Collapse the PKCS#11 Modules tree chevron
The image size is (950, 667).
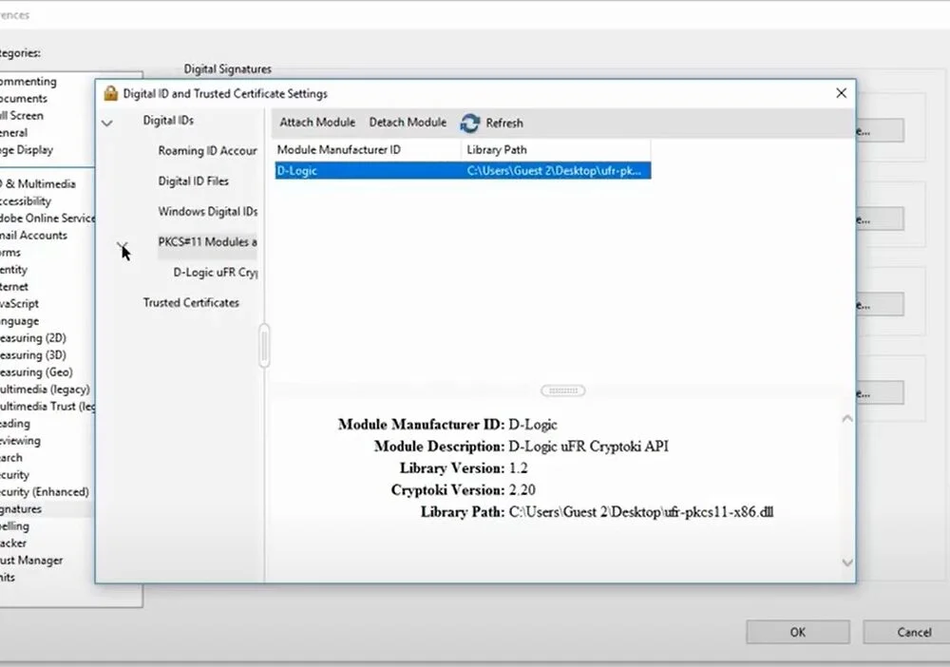pos(123,245)
